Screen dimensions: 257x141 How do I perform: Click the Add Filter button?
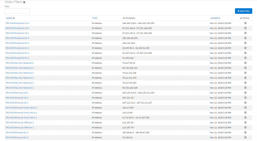pos(243,11)
